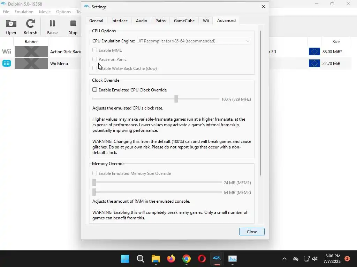Screen dimensions: 357x267
Task: Open the File menu
Action: point(6,12)
